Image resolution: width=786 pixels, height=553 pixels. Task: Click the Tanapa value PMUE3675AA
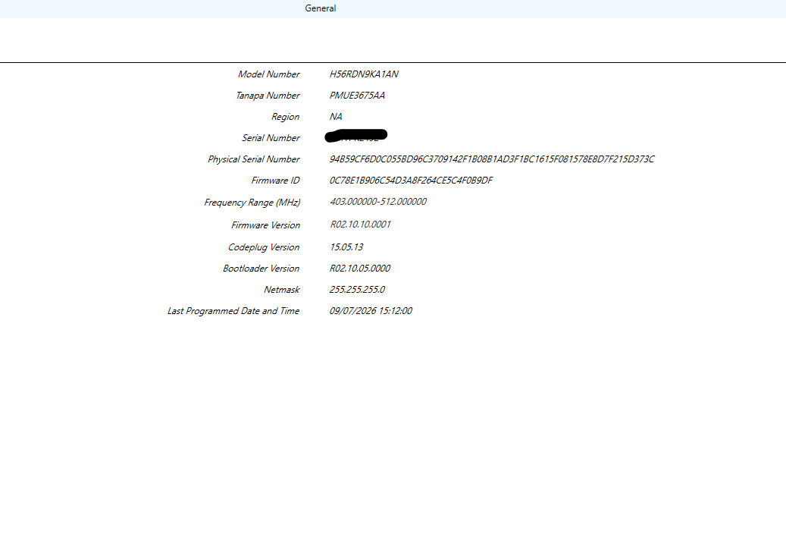click(357, 96)
